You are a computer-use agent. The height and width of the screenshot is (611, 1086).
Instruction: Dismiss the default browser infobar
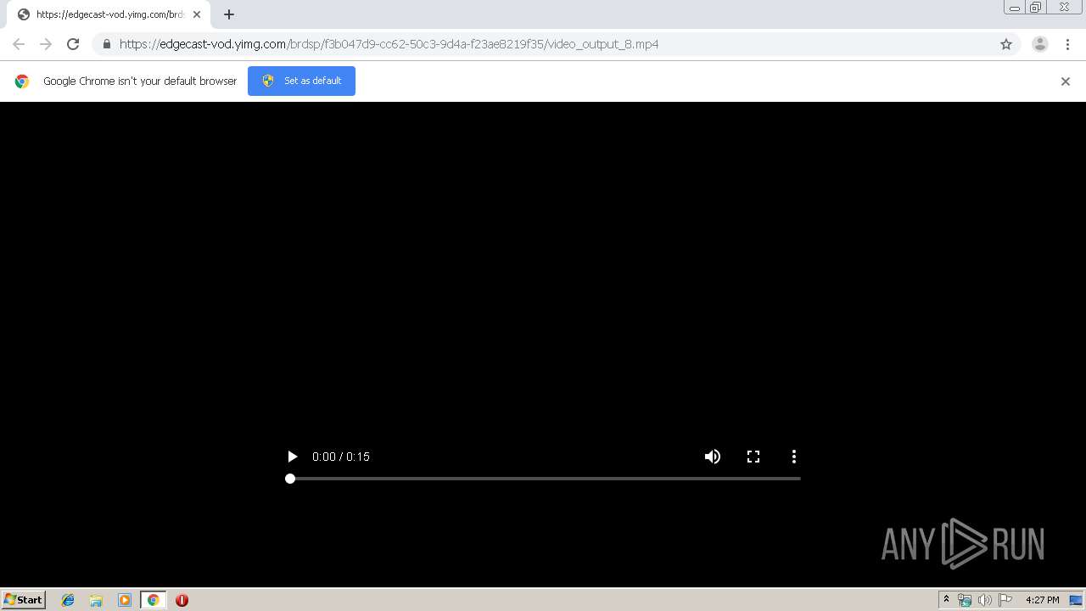1066,81
